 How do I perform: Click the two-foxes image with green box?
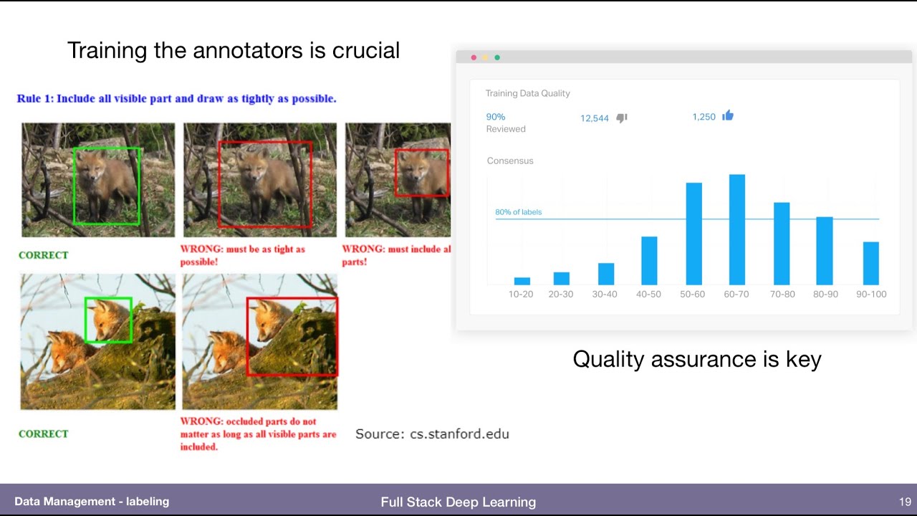[98, 342]
